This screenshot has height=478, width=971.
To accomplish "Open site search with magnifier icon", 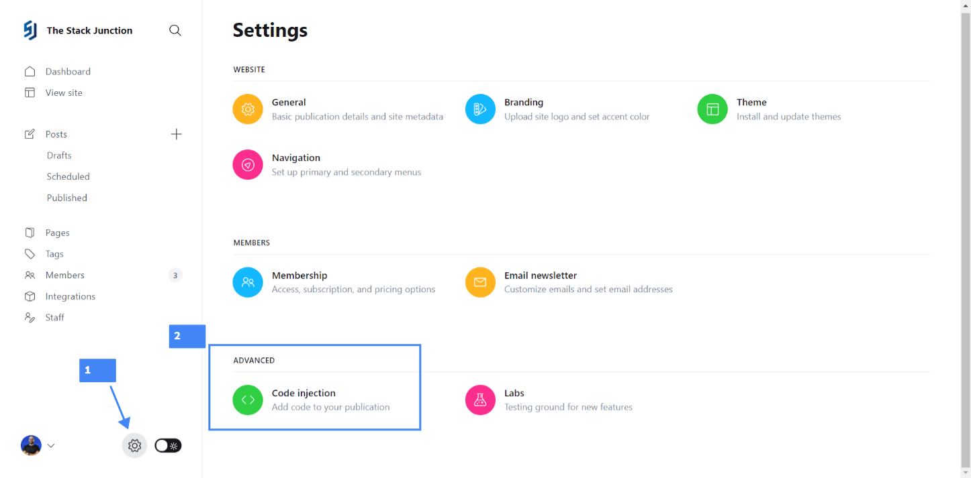I will 175,30.
